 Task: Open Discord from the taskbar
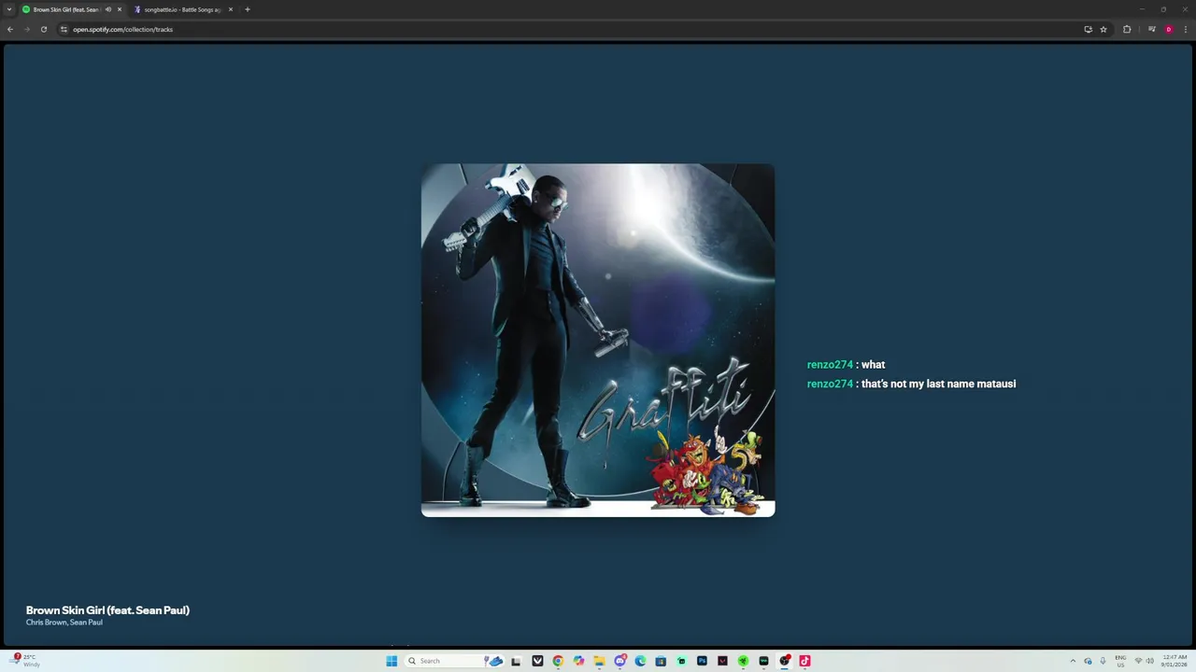pos(620,661)
